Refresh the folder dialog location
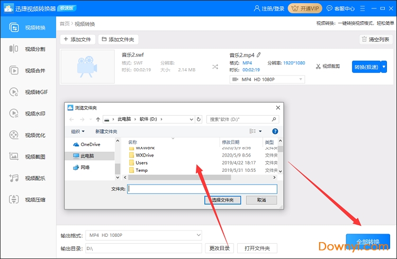397x259 pixels. (198, 119)
